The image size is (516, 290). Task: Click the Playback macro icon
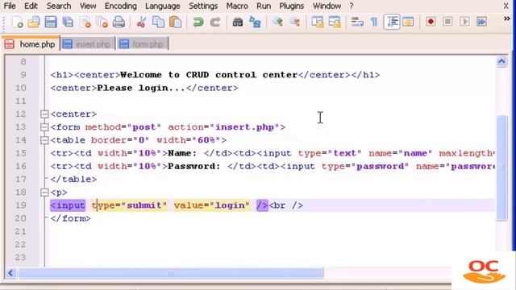464,22
